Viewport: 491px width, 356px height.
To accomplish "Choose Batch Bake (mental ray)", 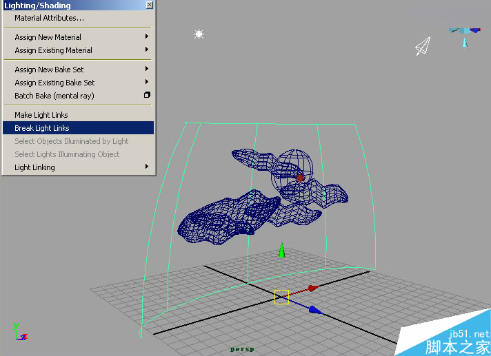I will [x=79, y=96].
